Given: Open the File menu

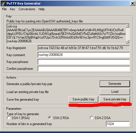Looking at the screenshot, I should tap(4, 9).
